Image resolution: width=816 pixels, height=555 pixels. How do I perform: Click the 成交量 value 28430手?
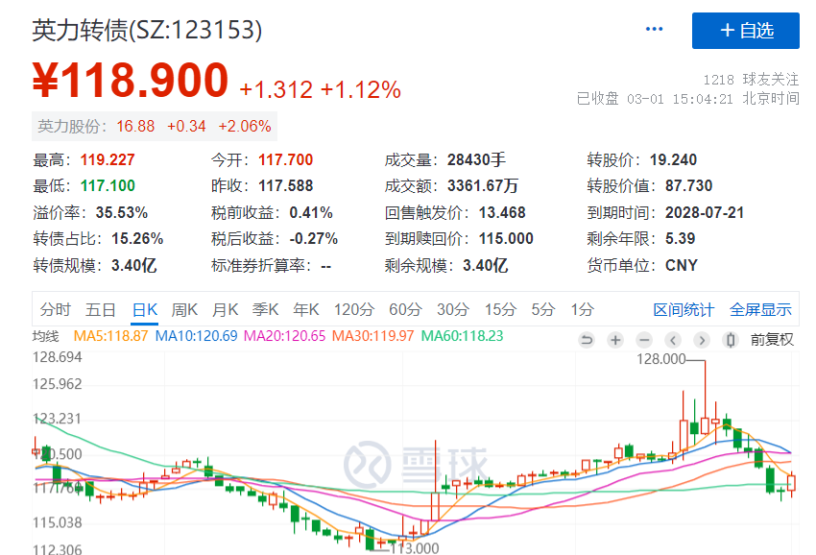click(x=476, y=159)
